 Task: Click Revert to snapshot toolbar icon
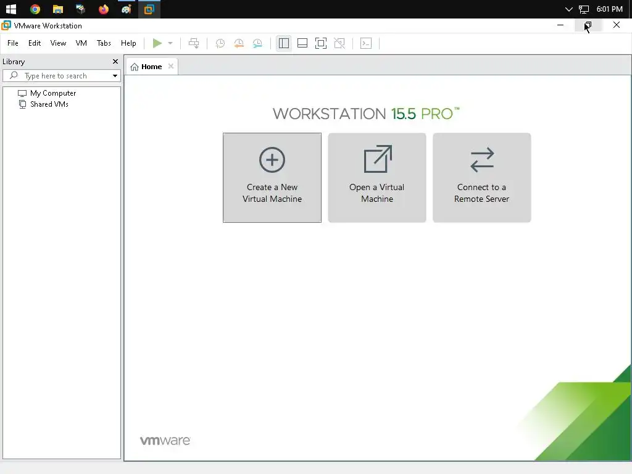pos(239,43)
